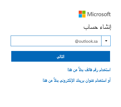This screenshot has width=121, height=107.
Task: Focus the new email address input field
Action: click(x=56, y=41)
